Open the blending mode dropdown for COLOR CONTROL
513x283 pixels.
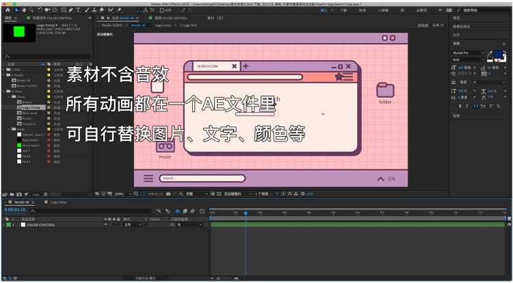[x=133, y=225]
